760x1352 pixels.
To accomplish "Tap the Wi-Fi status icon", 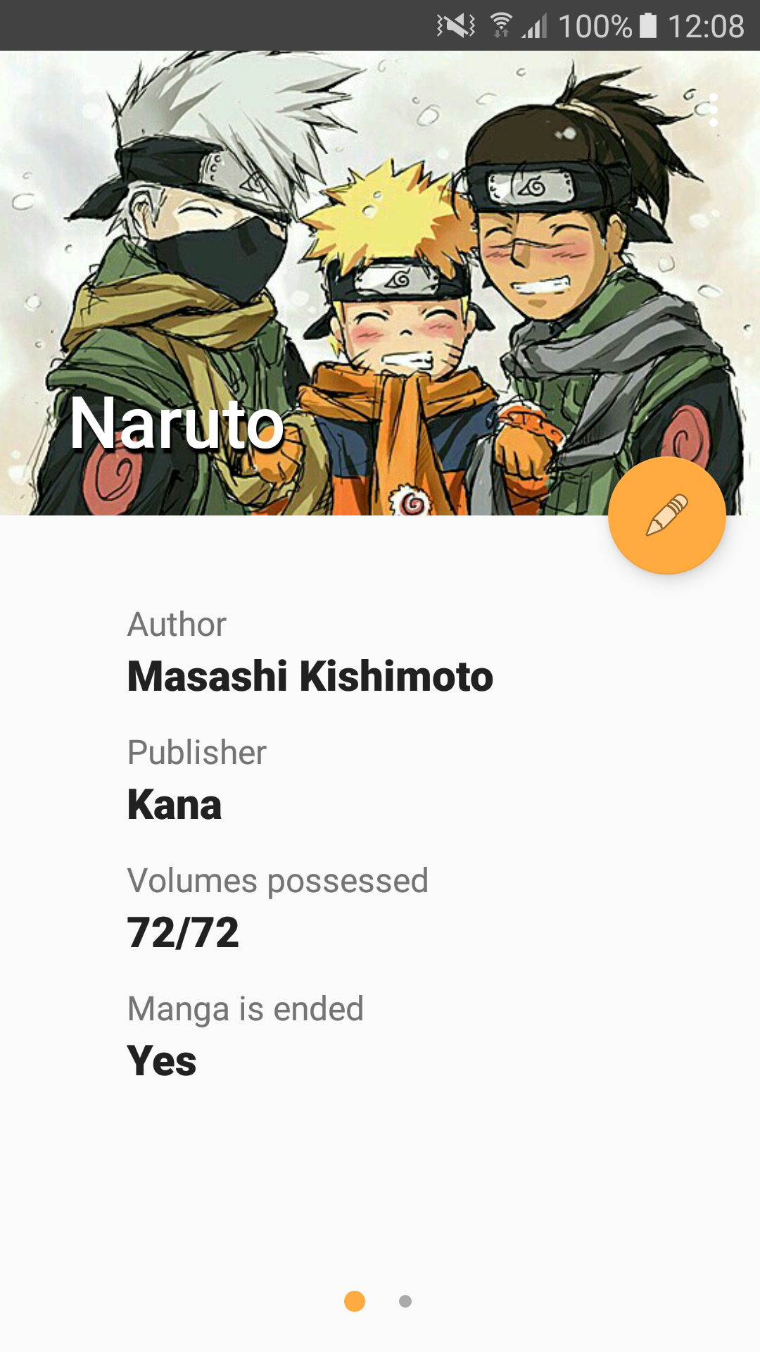I will 501,25.
